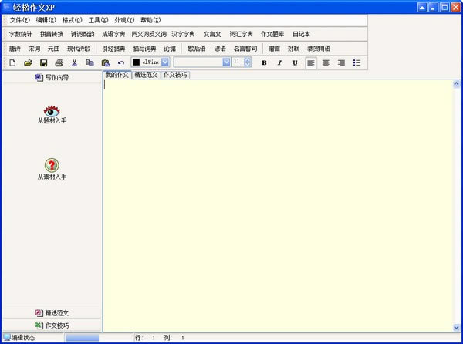Screen dimensions: 463x344
Task: Save the essay using the floppy disk icon
Action: point(43,62)
